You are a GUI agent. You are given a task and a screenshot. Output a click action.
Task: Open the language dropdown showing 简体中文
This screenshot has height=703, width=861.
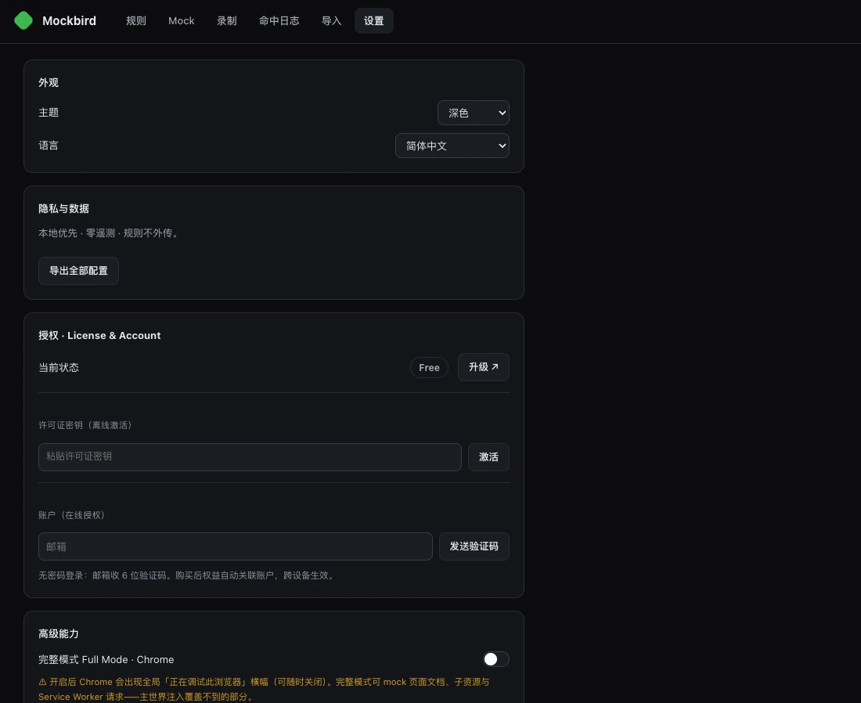452,146
